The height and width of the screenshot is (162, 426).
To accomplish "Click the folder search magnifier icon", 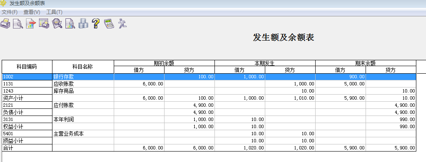I will click(57, 23).
